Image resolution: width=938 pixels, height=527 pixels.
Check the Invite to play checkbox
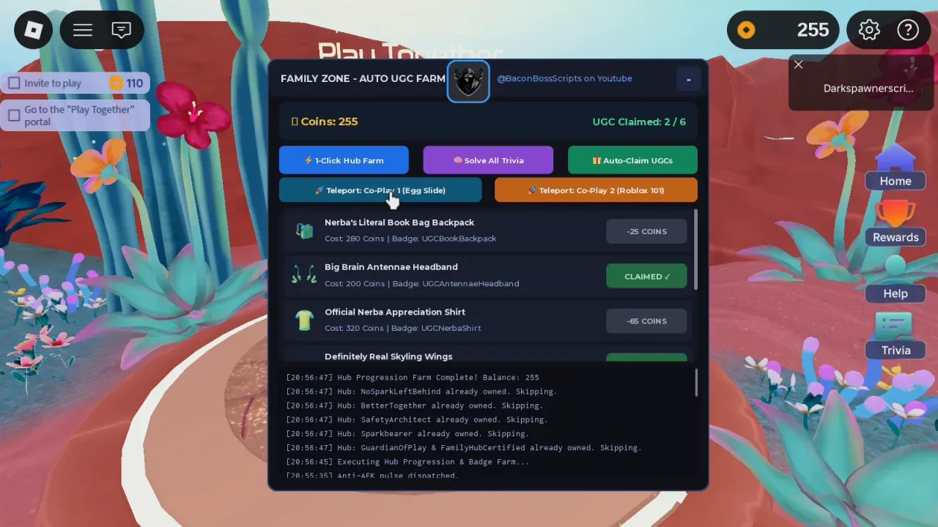tap(14, 83)
